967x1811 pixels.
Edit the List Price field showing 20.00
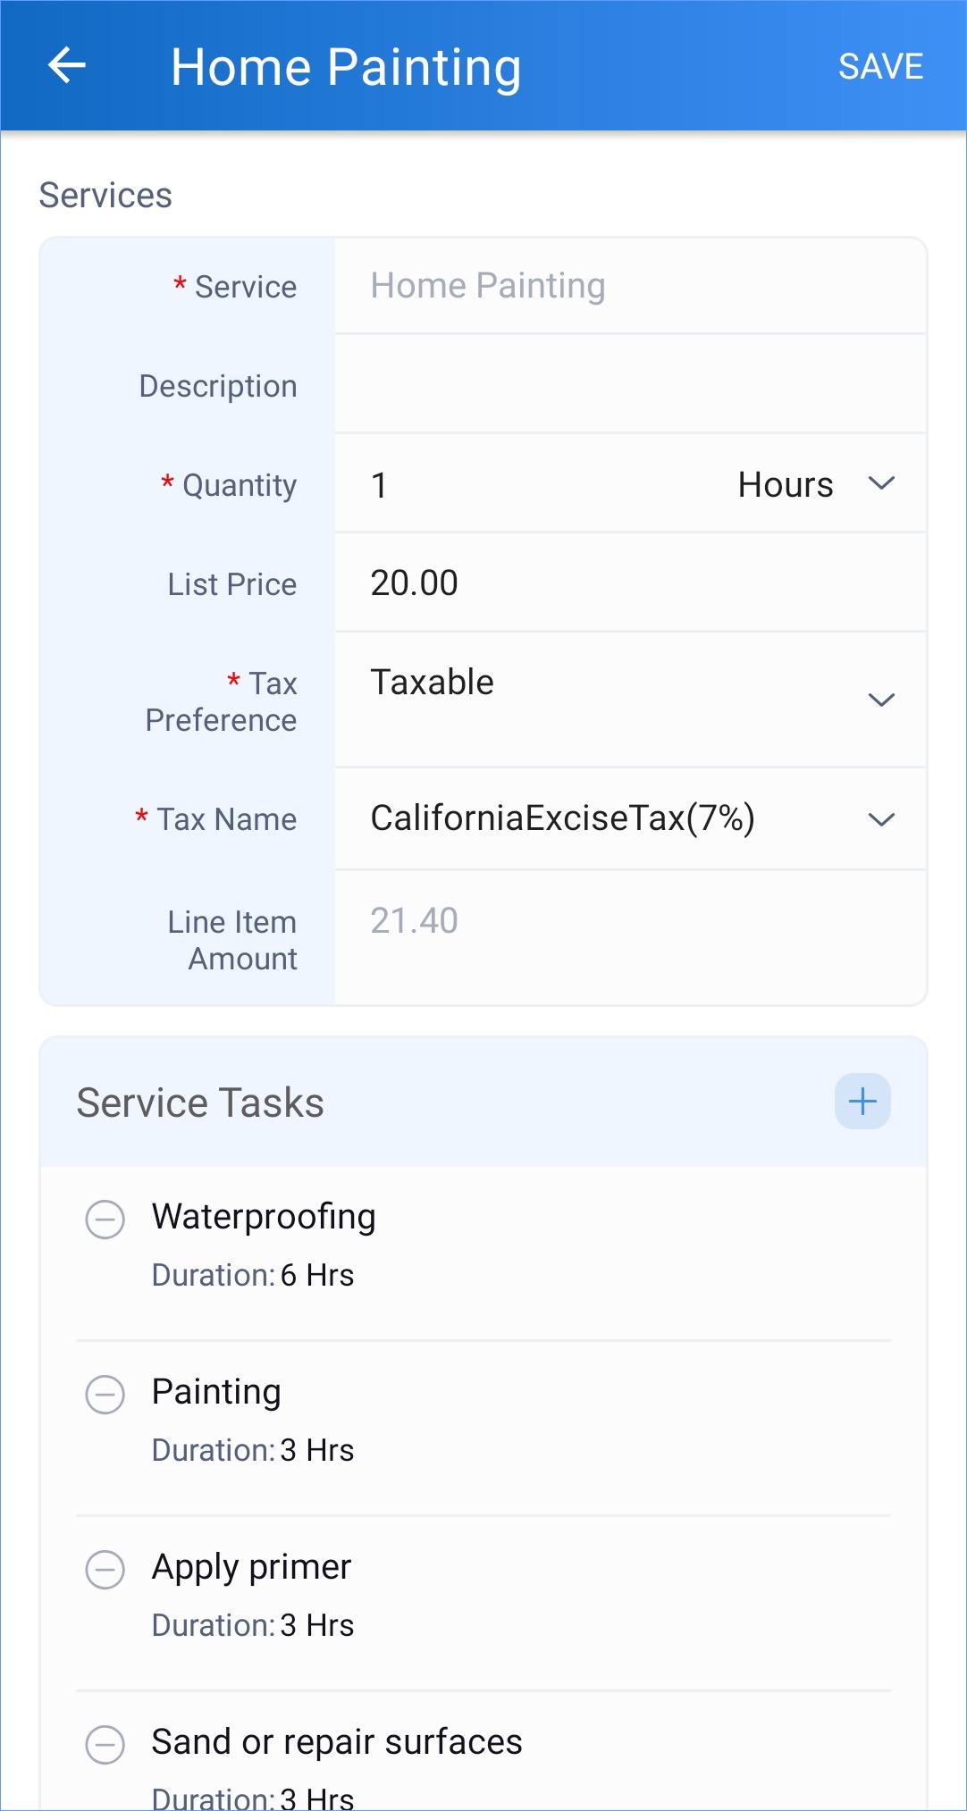630,583
